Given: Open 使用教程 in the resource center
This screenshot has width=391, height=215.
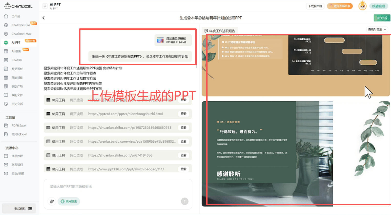Looking at the screenshot, I should click(17, 156).
